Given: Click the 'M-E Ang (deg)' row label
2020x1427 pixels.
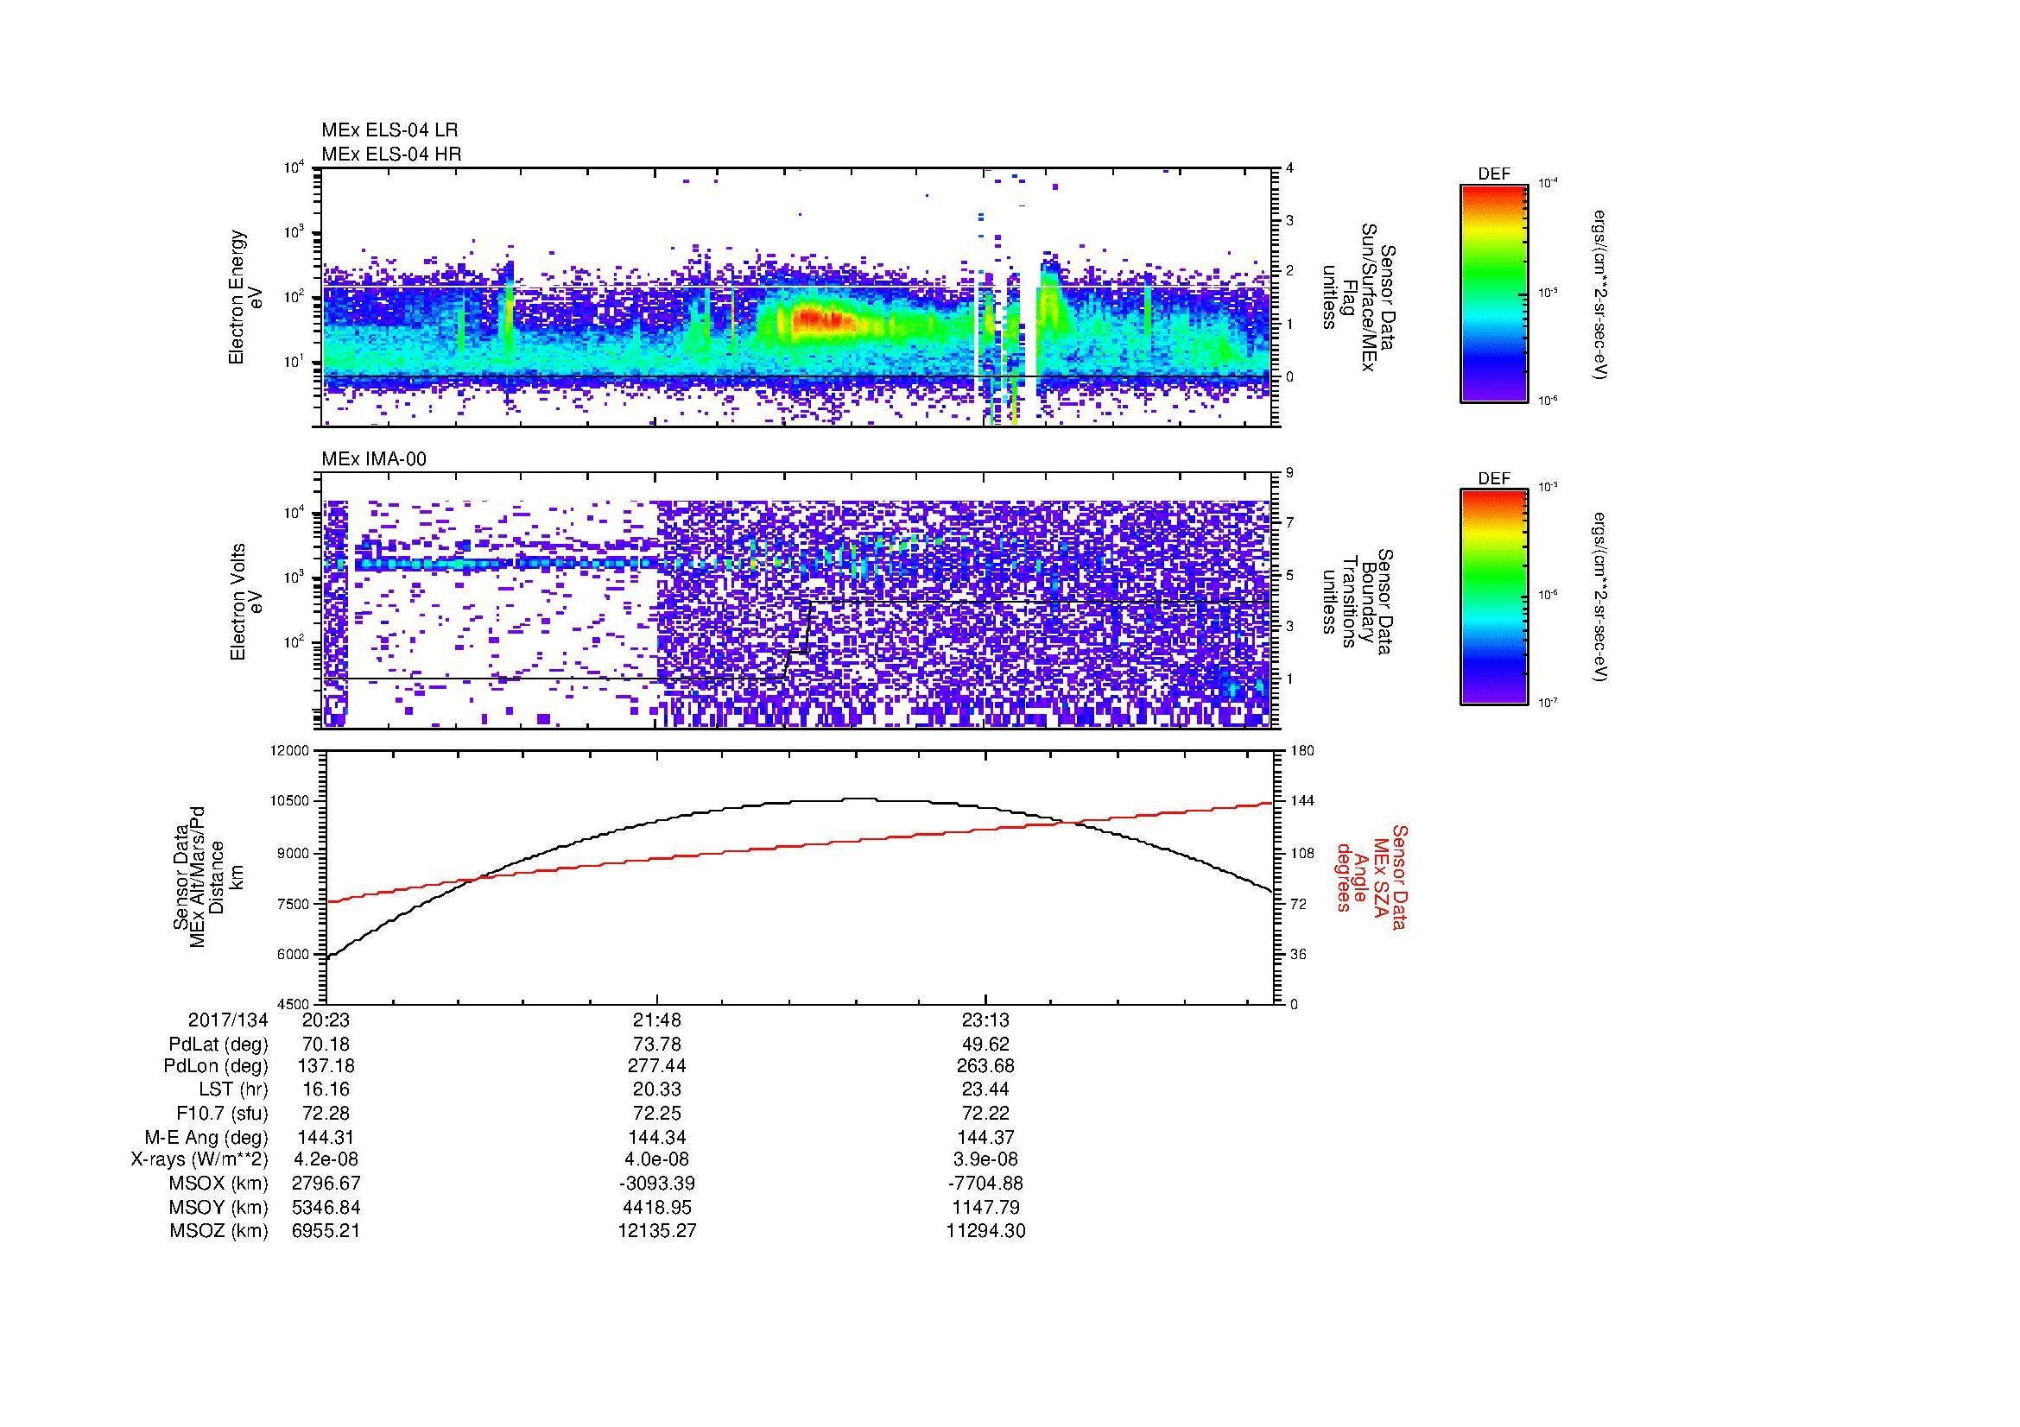Looking at the screenshot, I should point(206,1137).
